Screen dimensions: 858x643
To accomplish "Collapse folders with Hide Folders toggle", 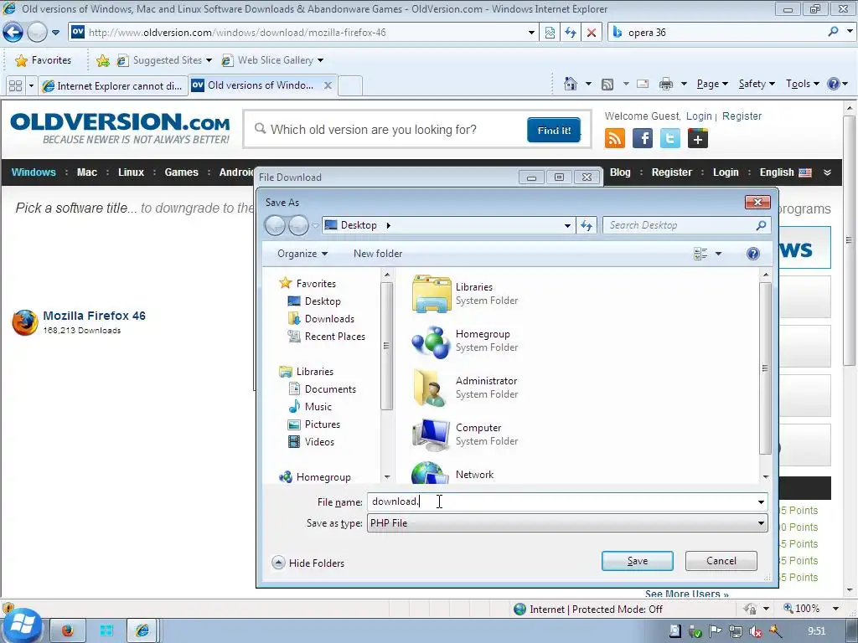I will click(x=308, y=563).
